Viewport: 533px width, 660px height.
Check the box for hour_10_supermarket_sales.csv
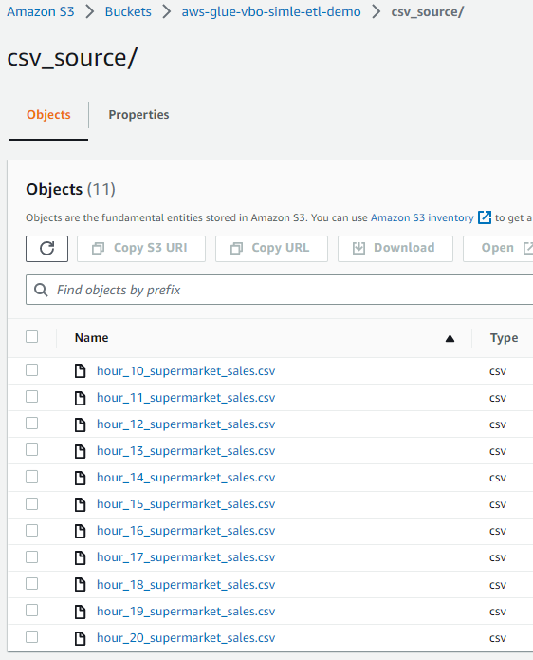(32, 370)
